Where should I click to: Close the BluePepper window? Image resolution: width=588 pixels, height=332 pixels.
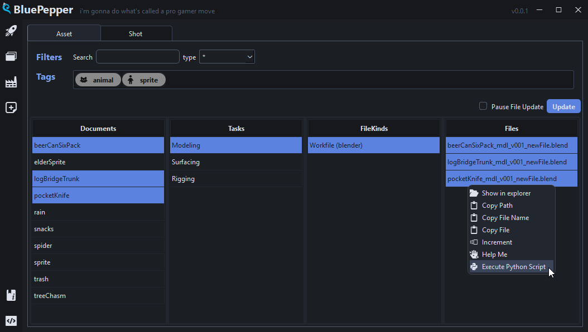click(578, 9)
